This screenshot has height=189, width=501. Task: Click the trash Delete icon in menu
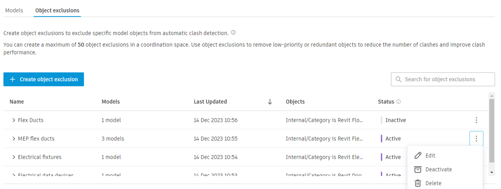point(417,183)
